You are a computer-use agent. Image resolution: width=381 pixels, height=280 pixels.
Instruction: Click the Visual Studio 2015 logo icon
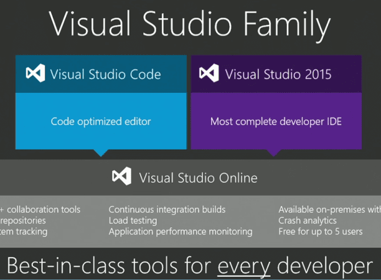pos(209,73)
